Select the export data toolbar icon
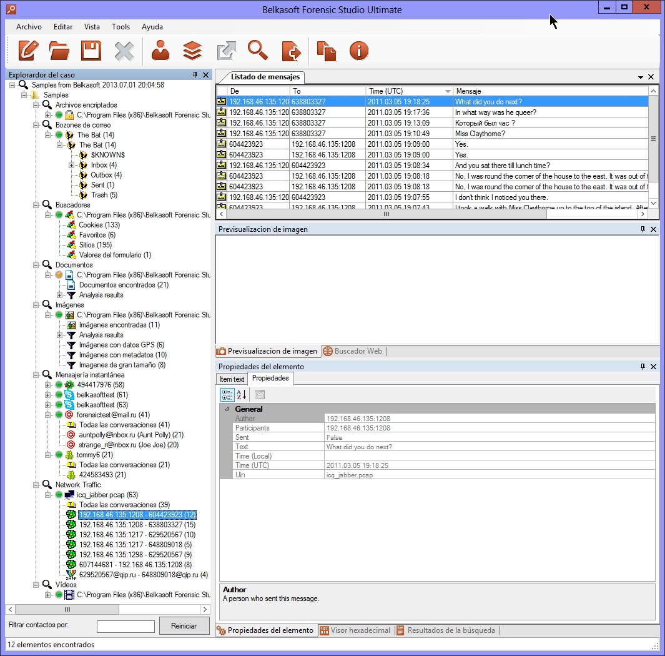This screenshot has width=665, height=656. pyautogui.click(x=291, y=51)
